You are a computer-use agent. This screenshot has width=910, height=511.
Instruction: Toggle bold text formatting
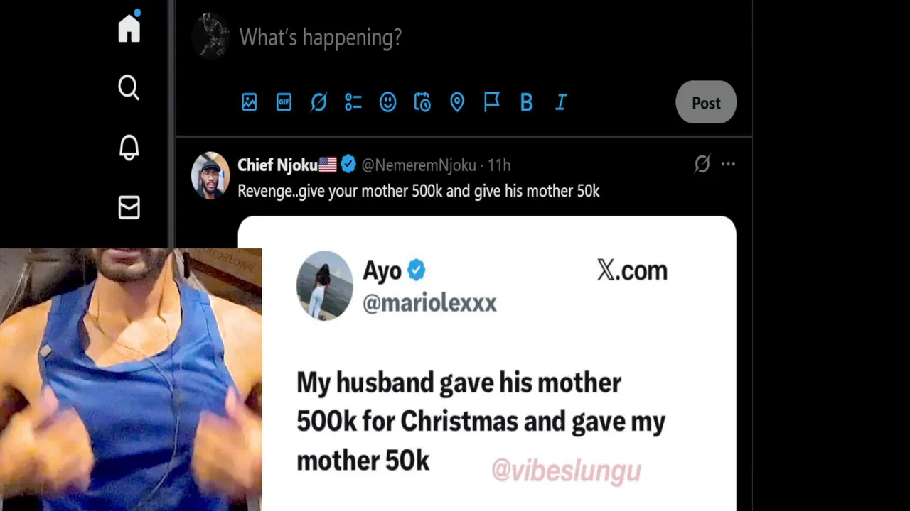click(526, 103)
